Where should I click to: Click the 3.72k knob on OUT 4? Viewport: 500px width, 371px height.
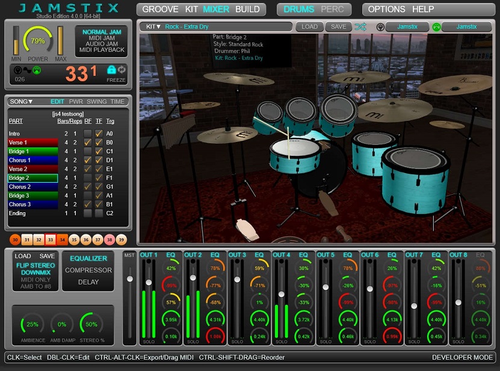click(304, 319)
